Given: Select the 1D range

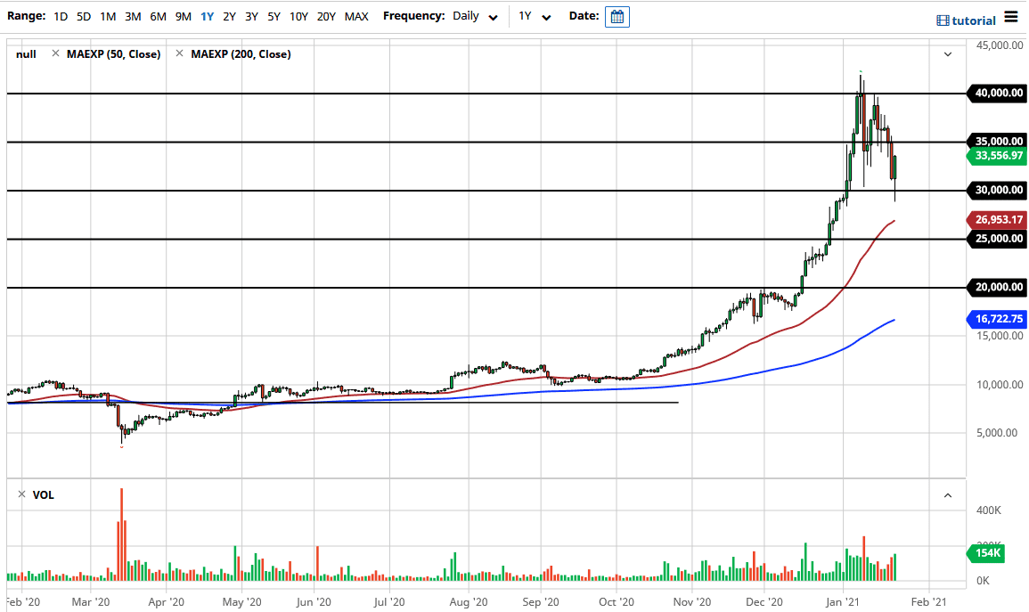Looking at the screenshot, I should point(61,17).
